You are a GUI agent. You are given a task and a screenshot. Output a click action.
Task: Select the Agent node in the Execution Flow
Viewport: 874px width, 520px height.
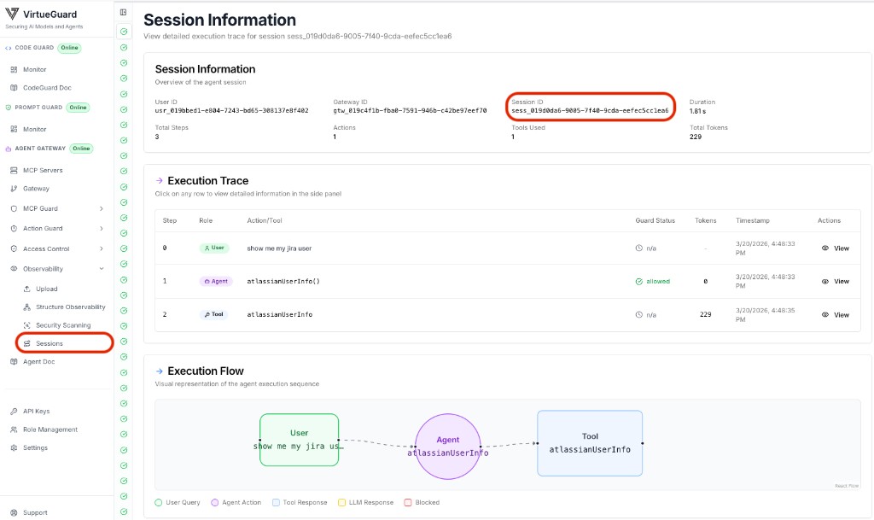point(448,445)
